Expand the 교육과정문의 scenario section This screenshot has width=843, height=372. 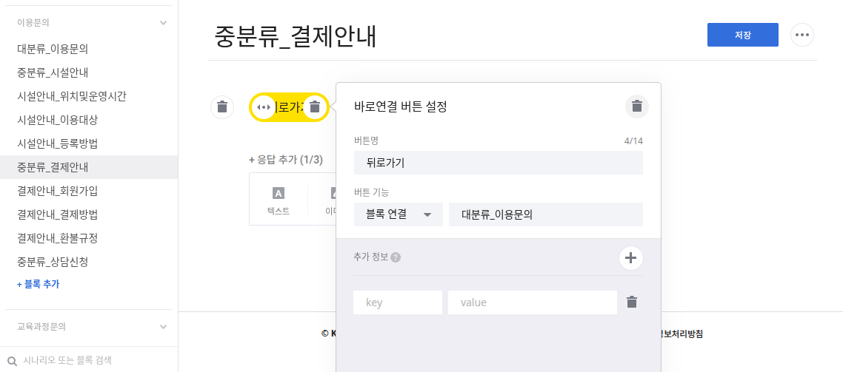(164, 326)
